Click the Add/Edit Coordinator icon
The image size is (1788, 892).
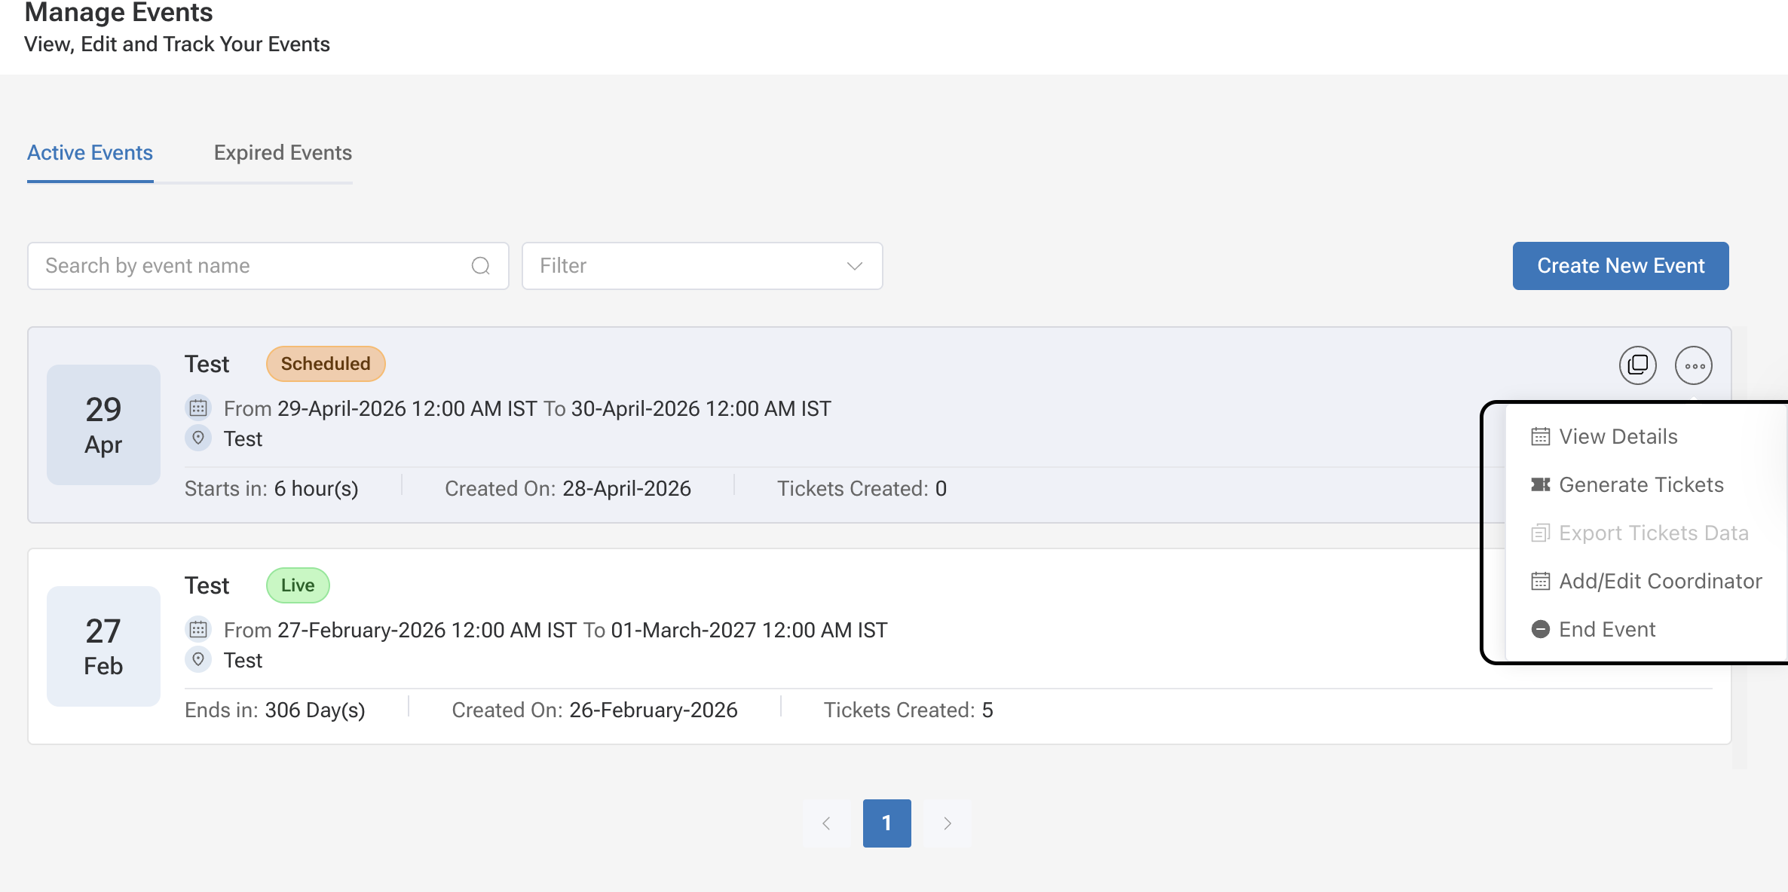pos(1540,582)
